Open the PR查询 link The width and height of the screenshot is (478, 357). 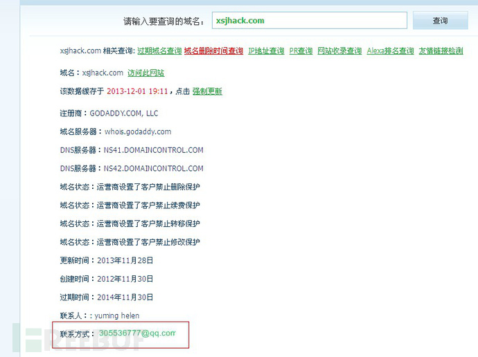301,51
